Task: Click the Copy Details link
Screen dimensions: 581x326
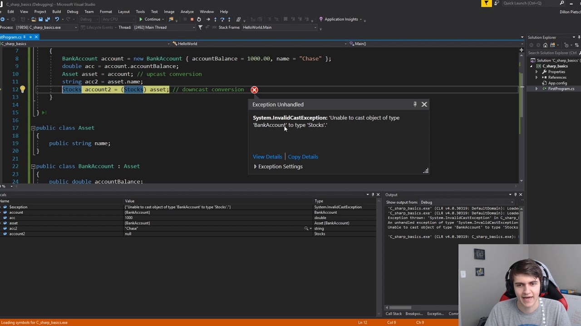Action: (303, 157)
